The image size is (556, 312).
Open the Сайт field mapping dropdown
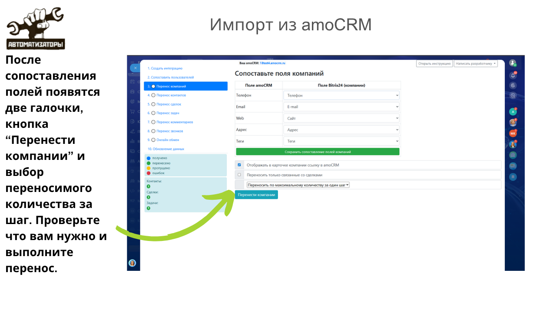point(341,118)
